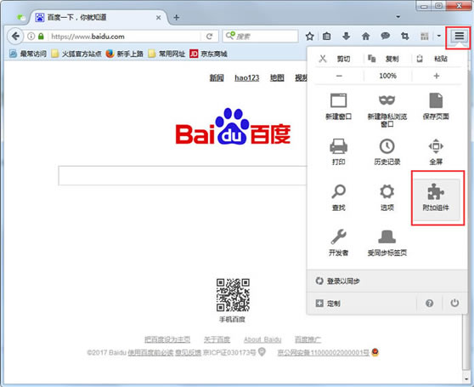Open menu Help question mark icon
The image size is (474, 387).
coord(429,303)
